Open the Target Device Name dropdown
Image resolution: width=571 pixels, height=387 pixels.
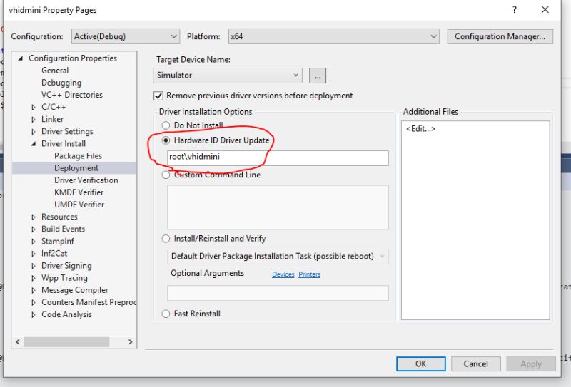pos(228,76)
